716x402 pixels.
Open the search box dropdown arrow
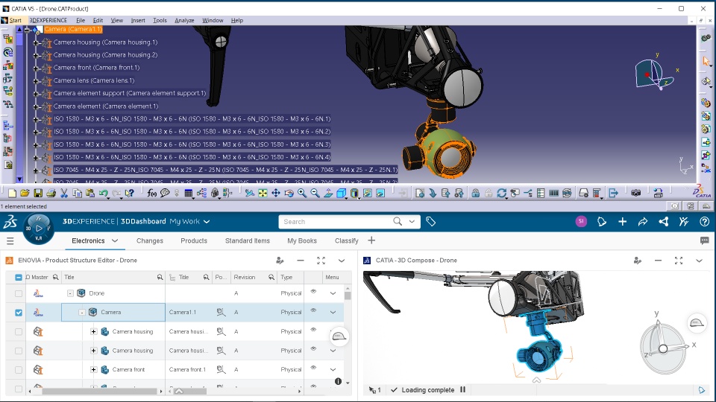click(412, 222)
